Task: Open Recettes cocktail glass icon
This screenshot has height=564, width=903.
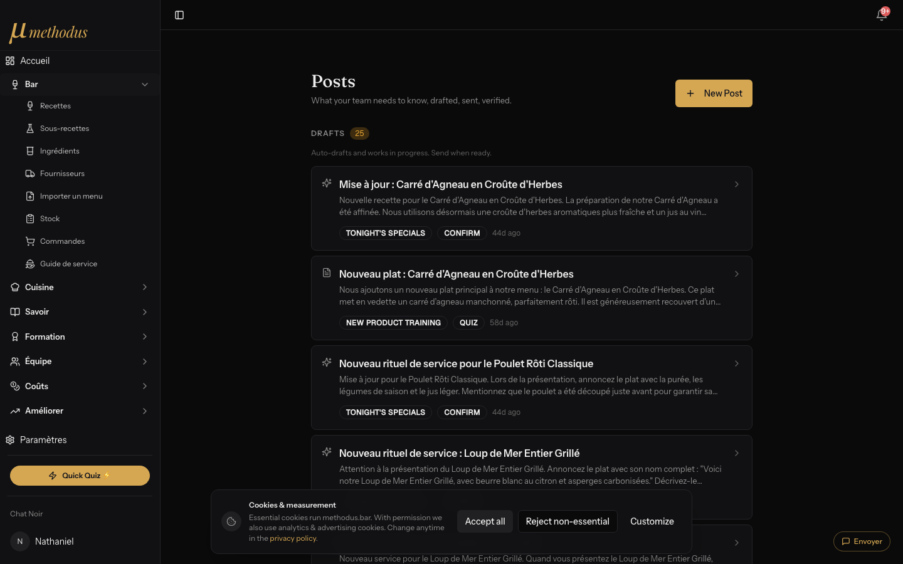Action: point(30,106)
